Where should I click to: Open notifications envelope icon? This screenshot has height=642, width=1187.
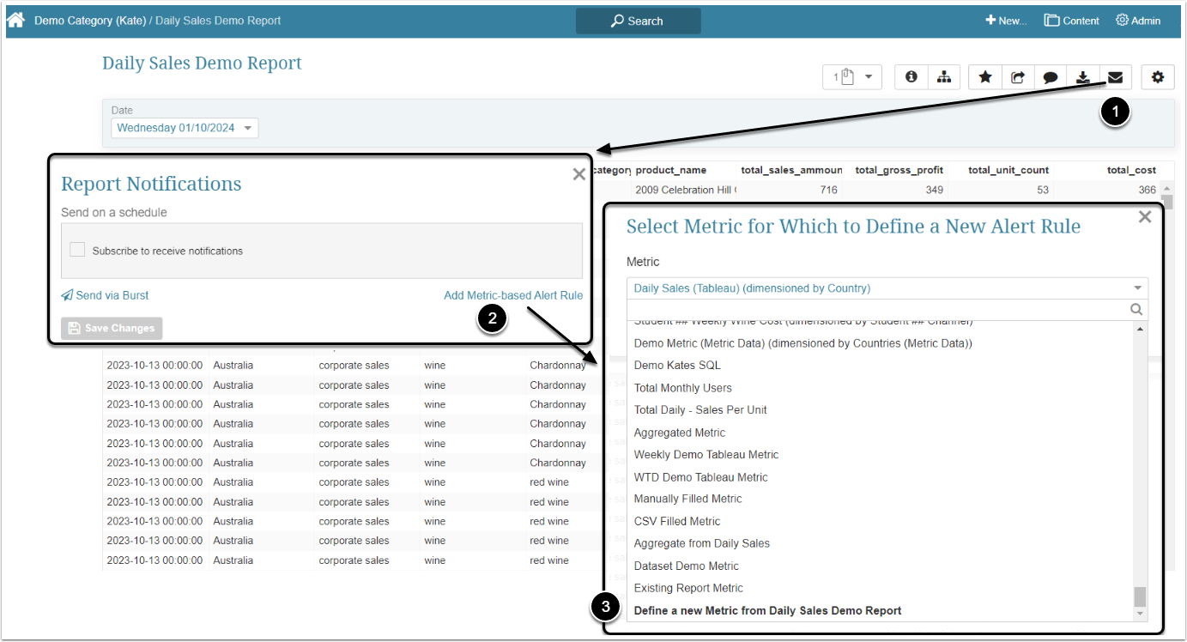click(1115, 77)
